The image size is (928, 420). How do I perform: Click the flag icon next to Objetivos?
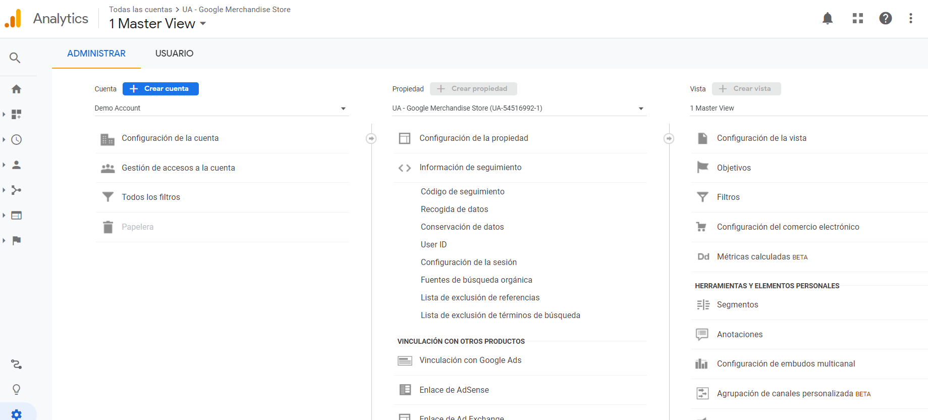point(702,167)
